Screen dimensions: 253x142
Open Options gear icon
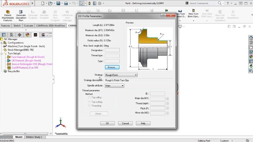(x=100, y=3)
